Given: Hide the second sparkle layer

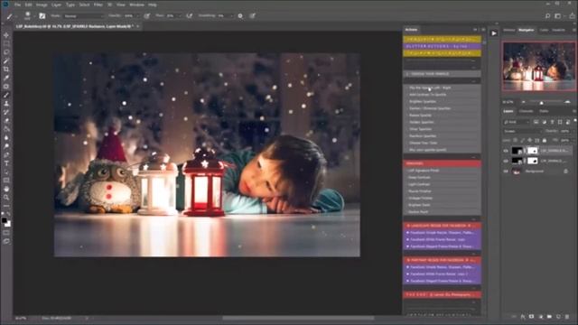Looking at the screenshot, I should [506, 161].
